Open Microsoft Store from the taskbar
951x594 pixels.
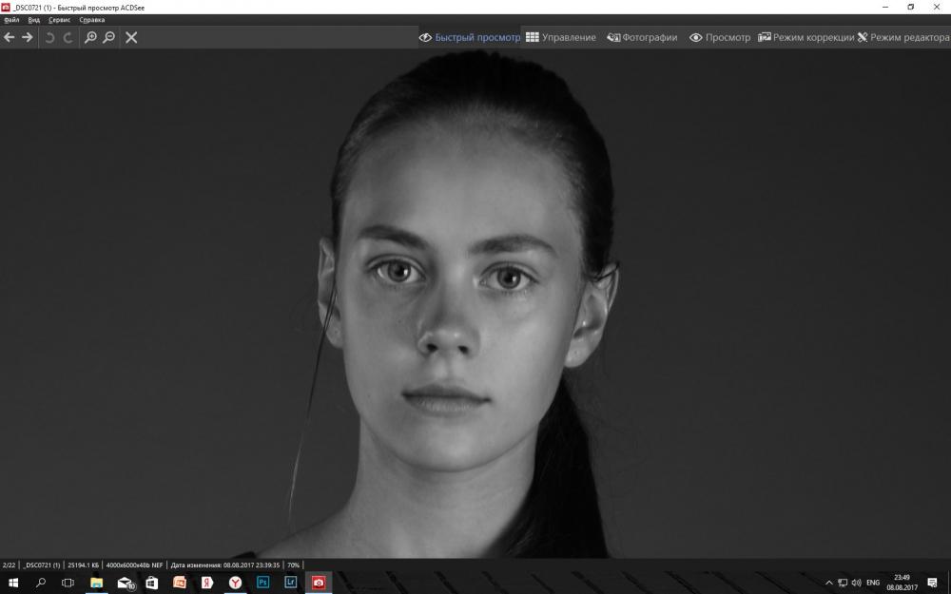pos(151,584)
